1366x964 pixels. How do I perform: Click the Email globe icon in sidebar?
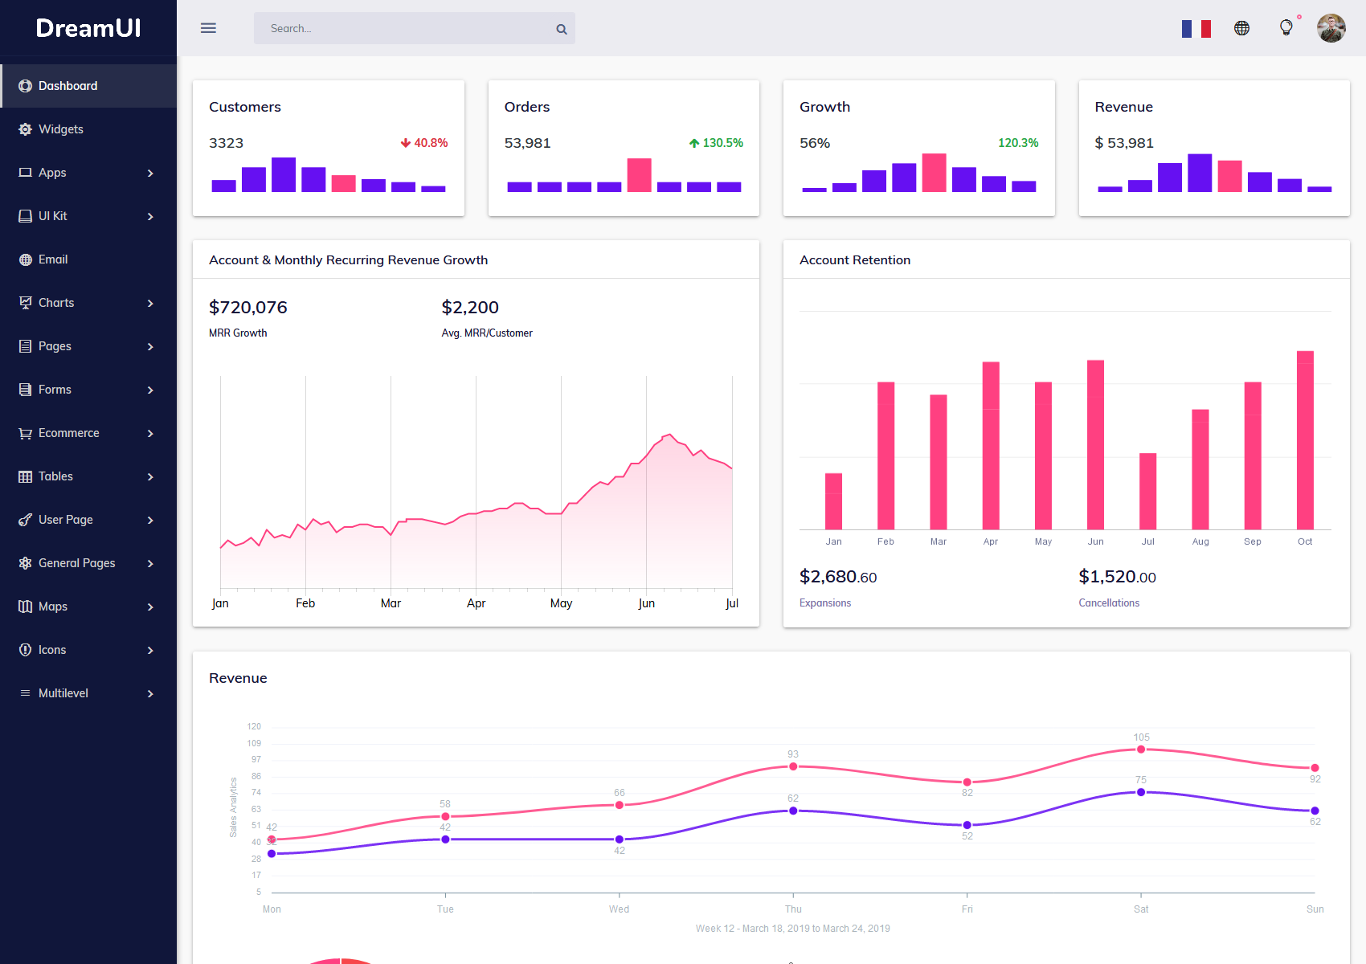click(x=26, y=259)
